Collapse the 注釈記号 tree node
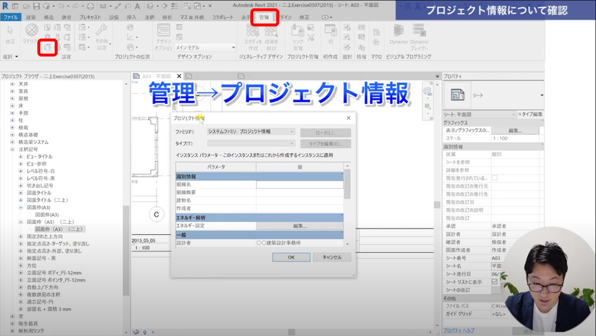596x336 pixels. tap(13, 149)
